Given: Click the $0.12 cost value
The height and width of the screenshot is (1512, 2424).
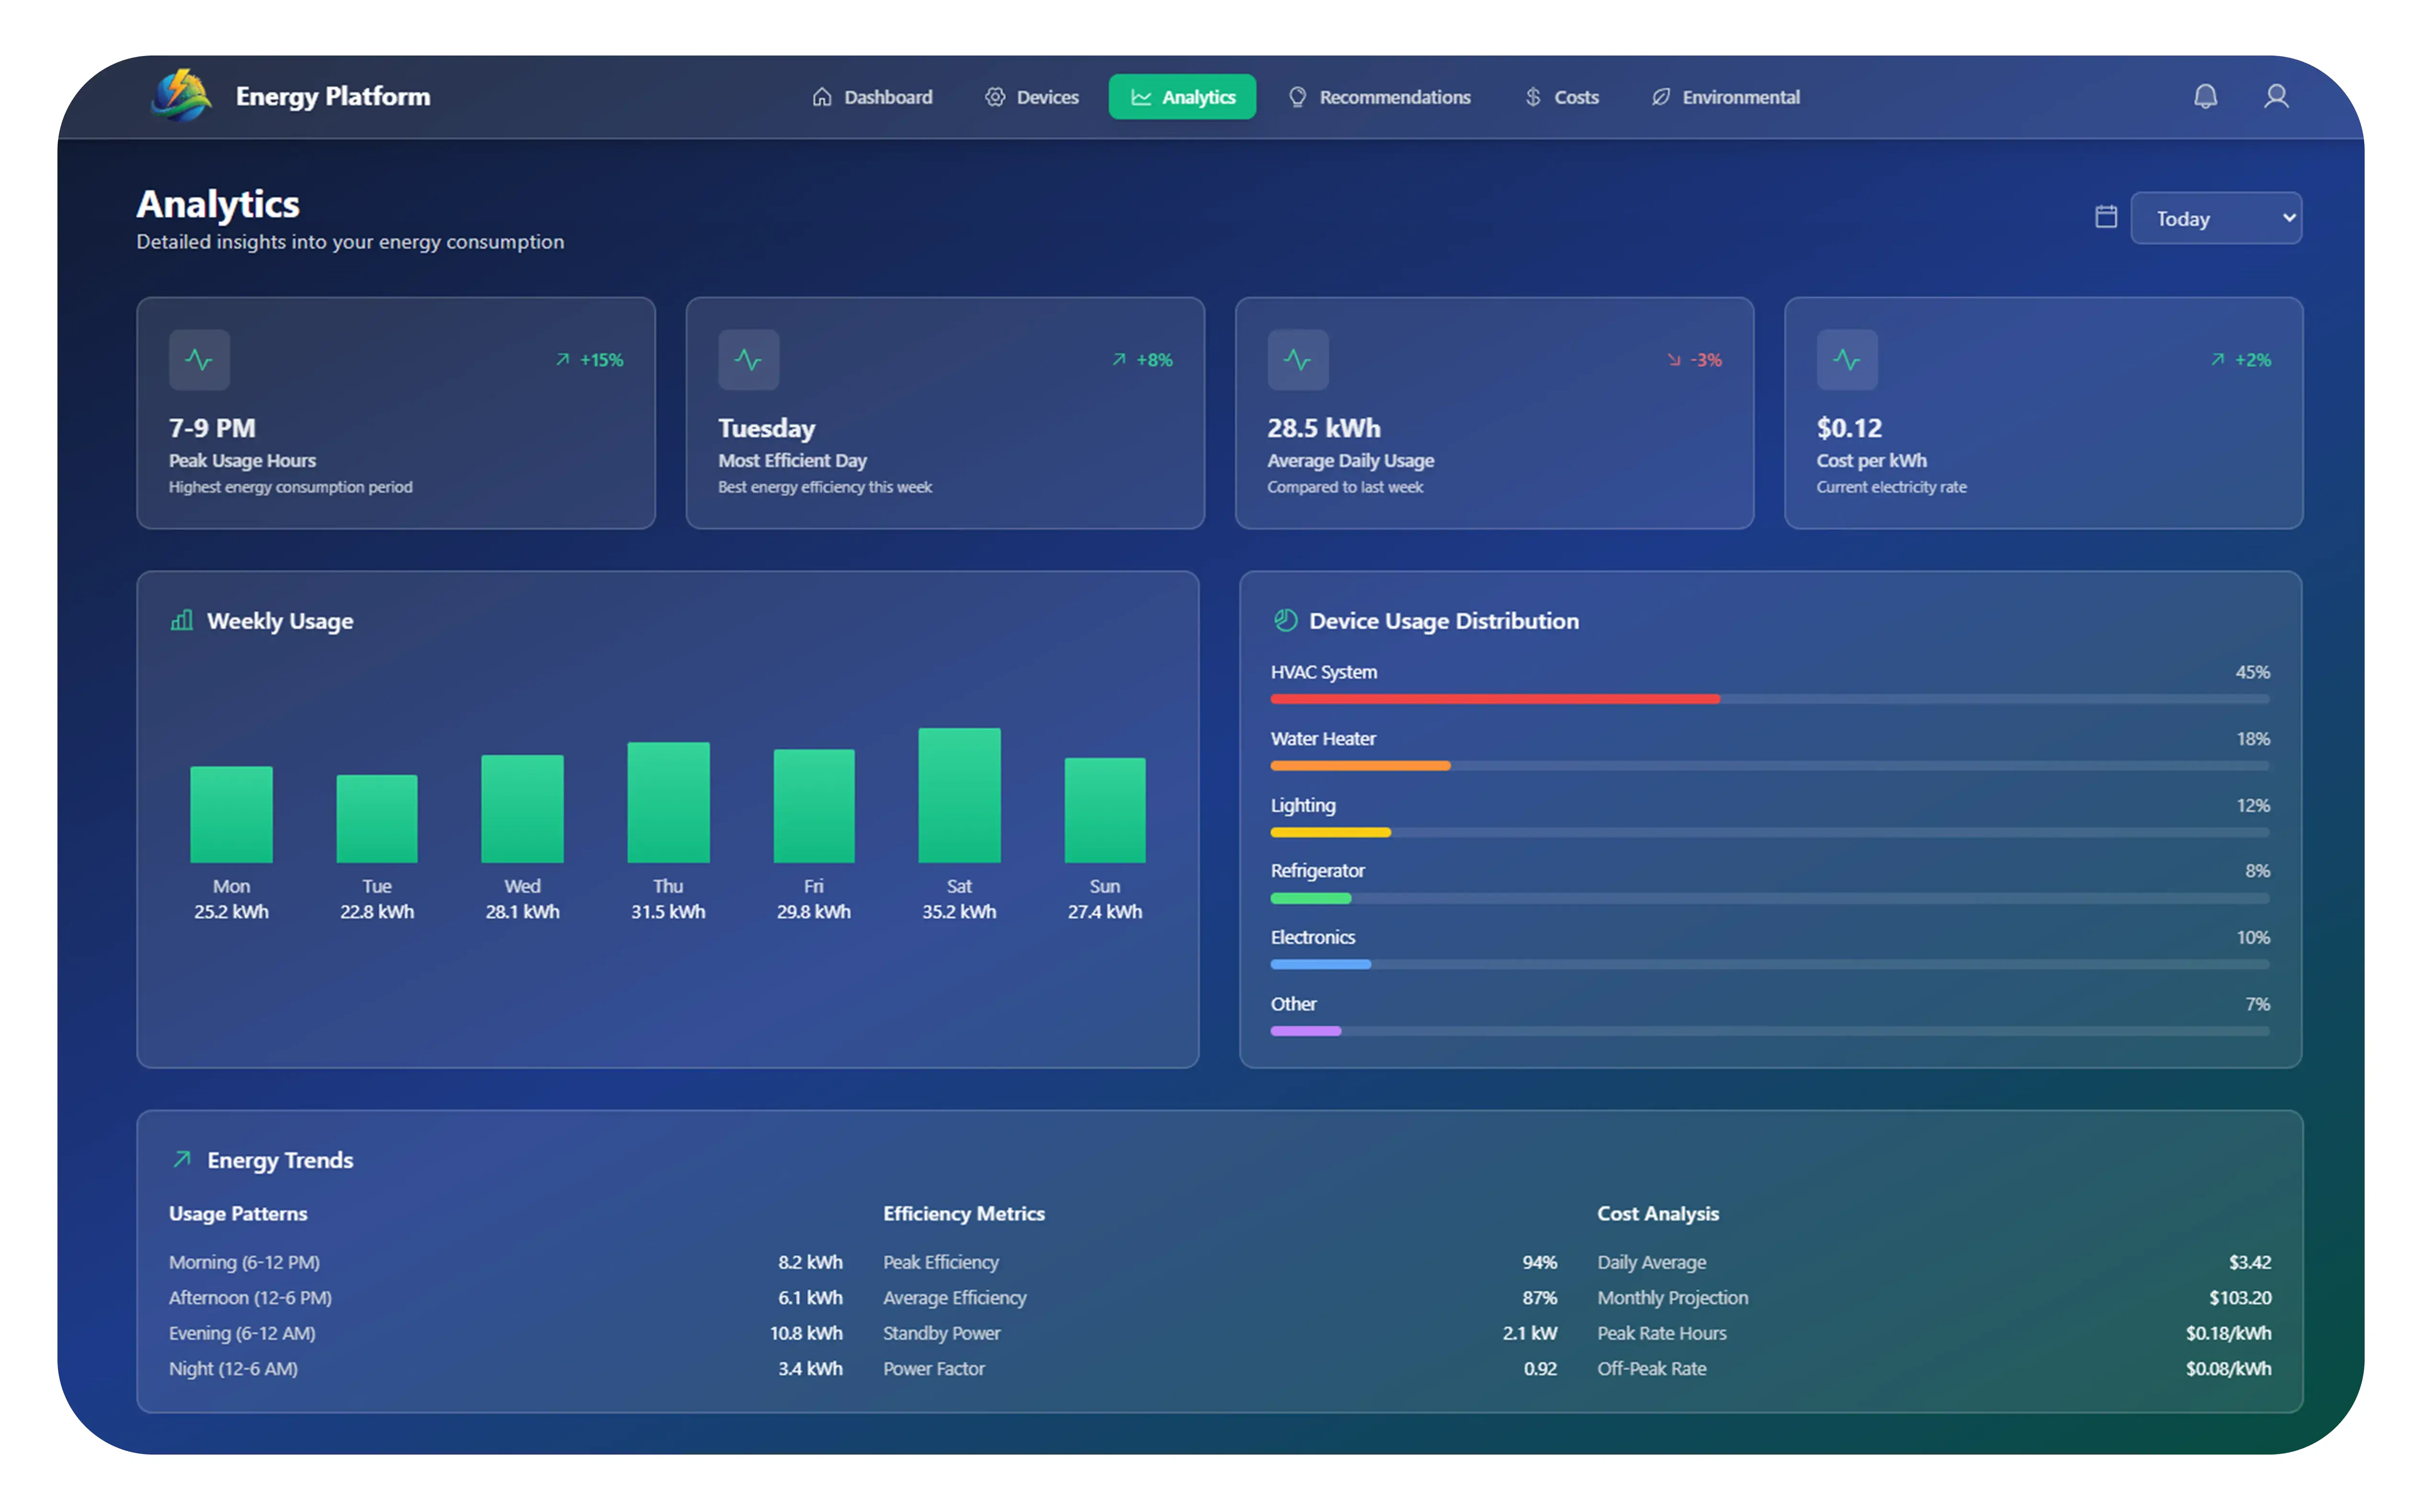Looking at the screenshot, I should [1849, 428].
